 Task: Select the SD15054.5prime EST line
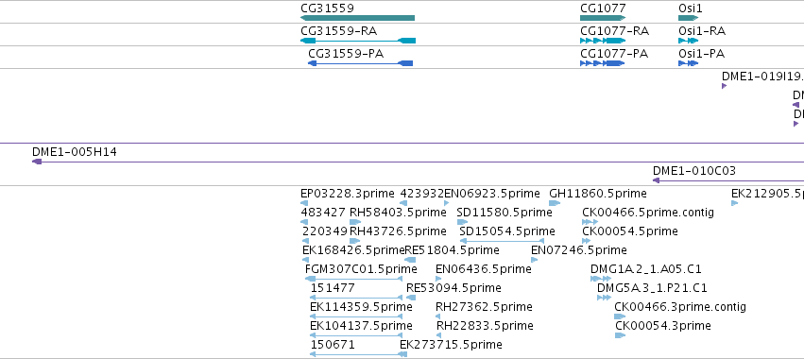[502, 241]
